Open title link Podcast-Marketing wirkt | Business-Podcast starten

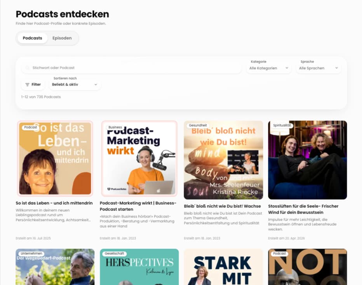(x=138, y=206)
